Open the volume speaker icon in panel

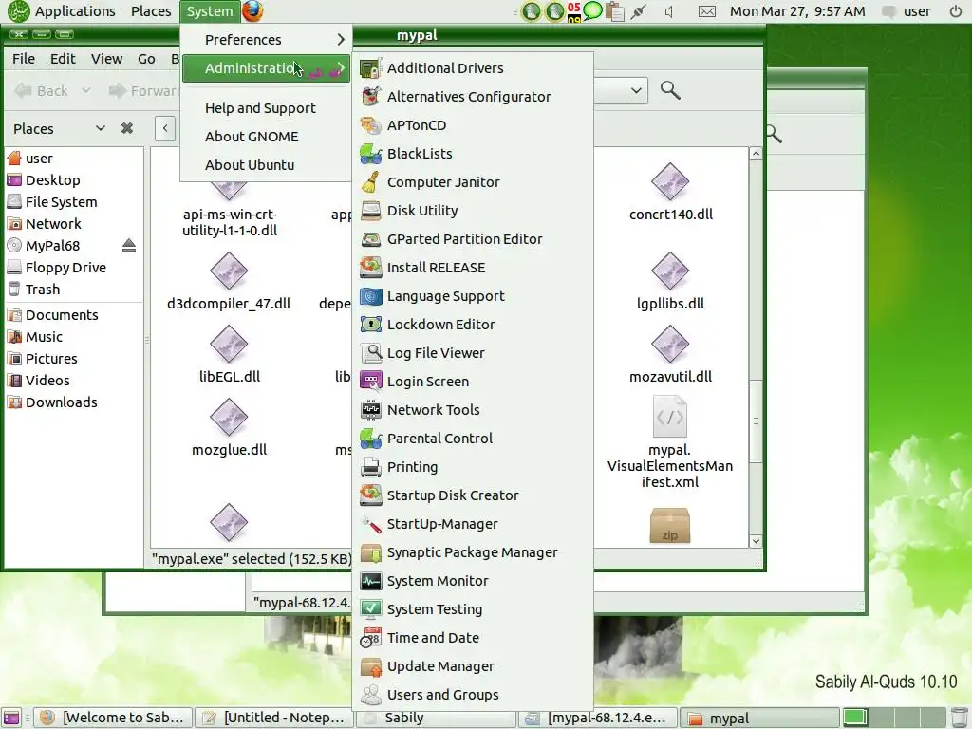pyautogui.click(x=669, y=11)
